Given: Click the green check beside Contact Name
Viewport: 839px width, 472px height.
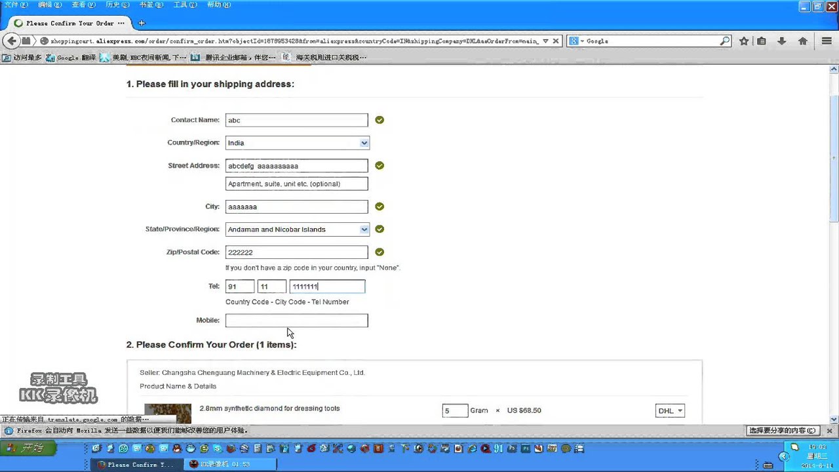Looking at the screenshot, I should (380, 120).
